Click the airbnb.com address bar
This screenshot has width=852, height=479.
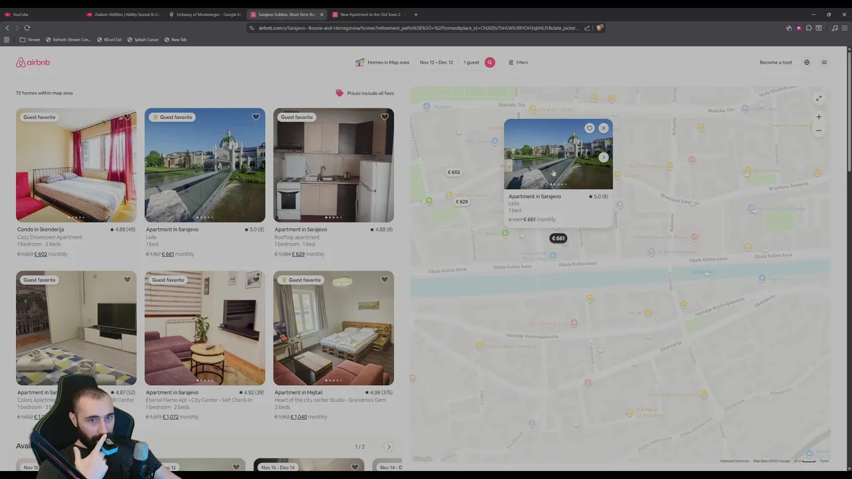(418, 28)
